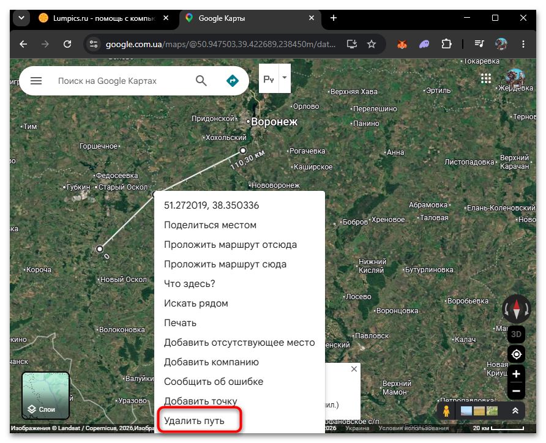Select 'Удалить путь' in the context menu
Screen dimensions: 546x443
(x=194, y=421)
